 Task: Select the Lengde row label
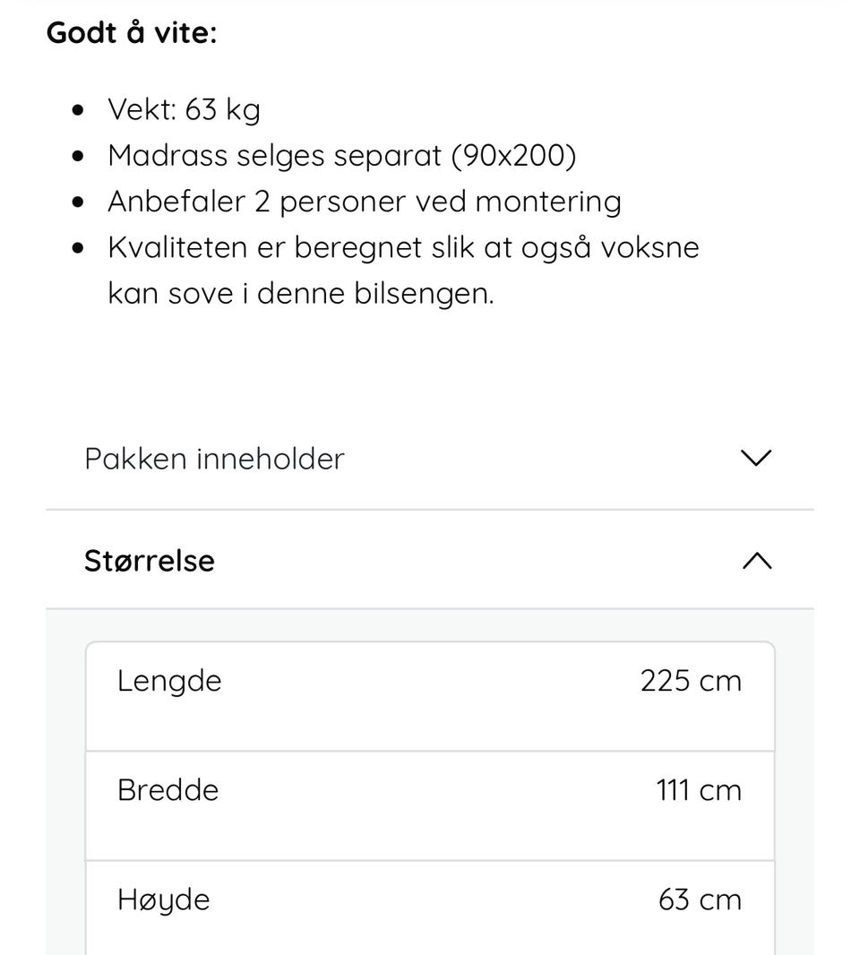point(169,681)
